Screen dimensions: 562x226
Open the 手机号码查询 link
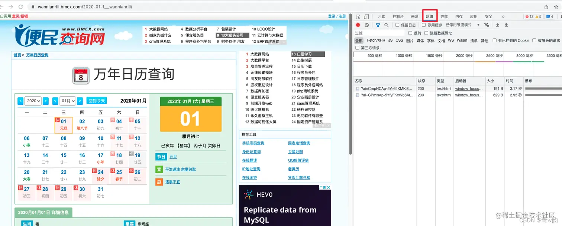253,143
